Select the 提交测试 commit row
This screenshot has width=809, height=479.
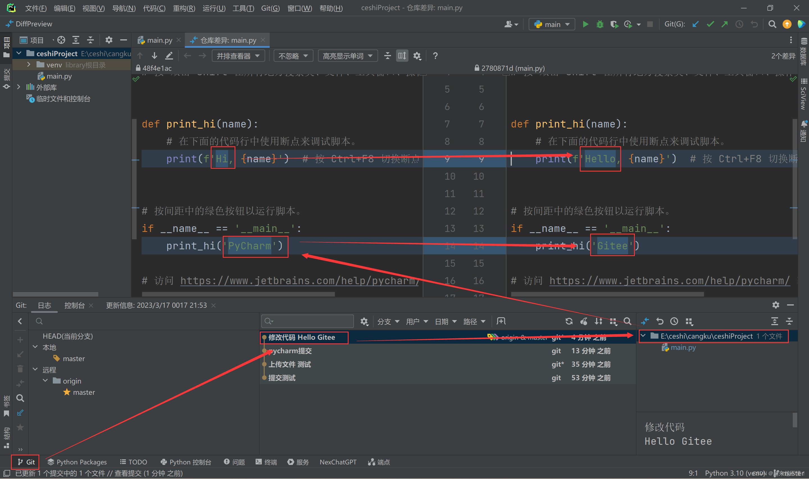[448, 378]
